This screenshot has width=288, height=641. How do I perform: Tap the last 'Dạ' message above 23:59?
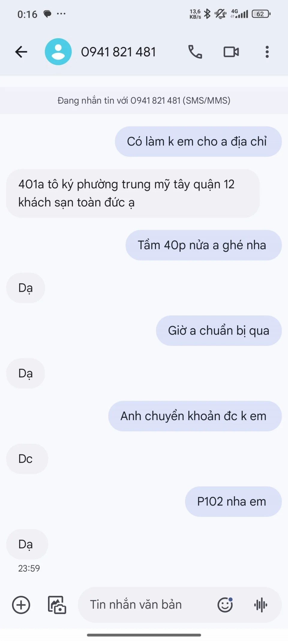[x=27, y=544]
